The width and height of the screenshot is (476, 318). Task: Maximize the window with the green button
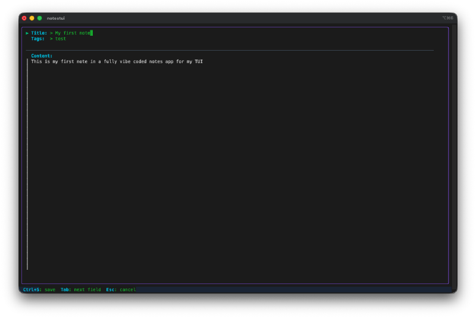coord(40,18)
